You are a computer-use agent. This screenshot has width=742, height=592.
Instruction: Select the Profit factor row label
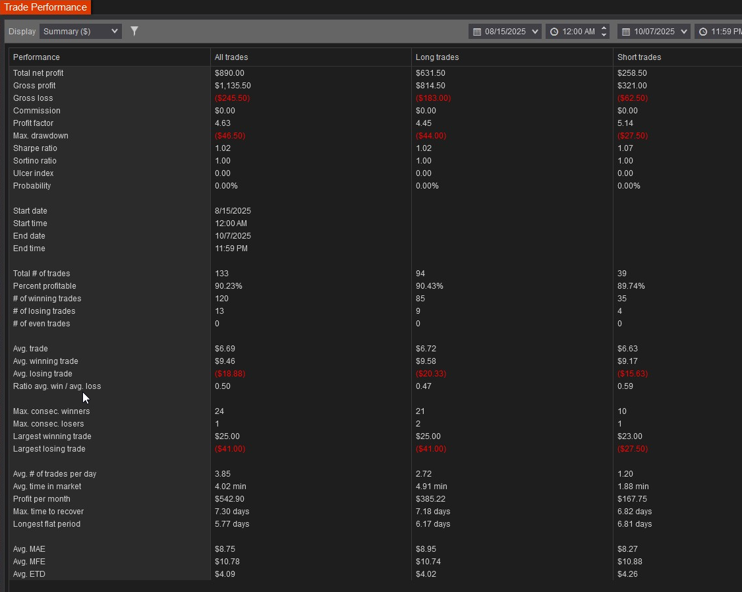[33, 123]
